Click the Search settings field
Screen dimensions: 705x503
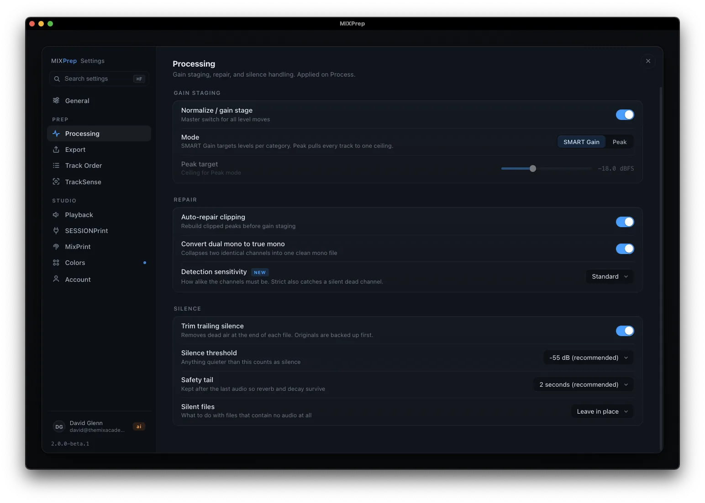(99, 79)
